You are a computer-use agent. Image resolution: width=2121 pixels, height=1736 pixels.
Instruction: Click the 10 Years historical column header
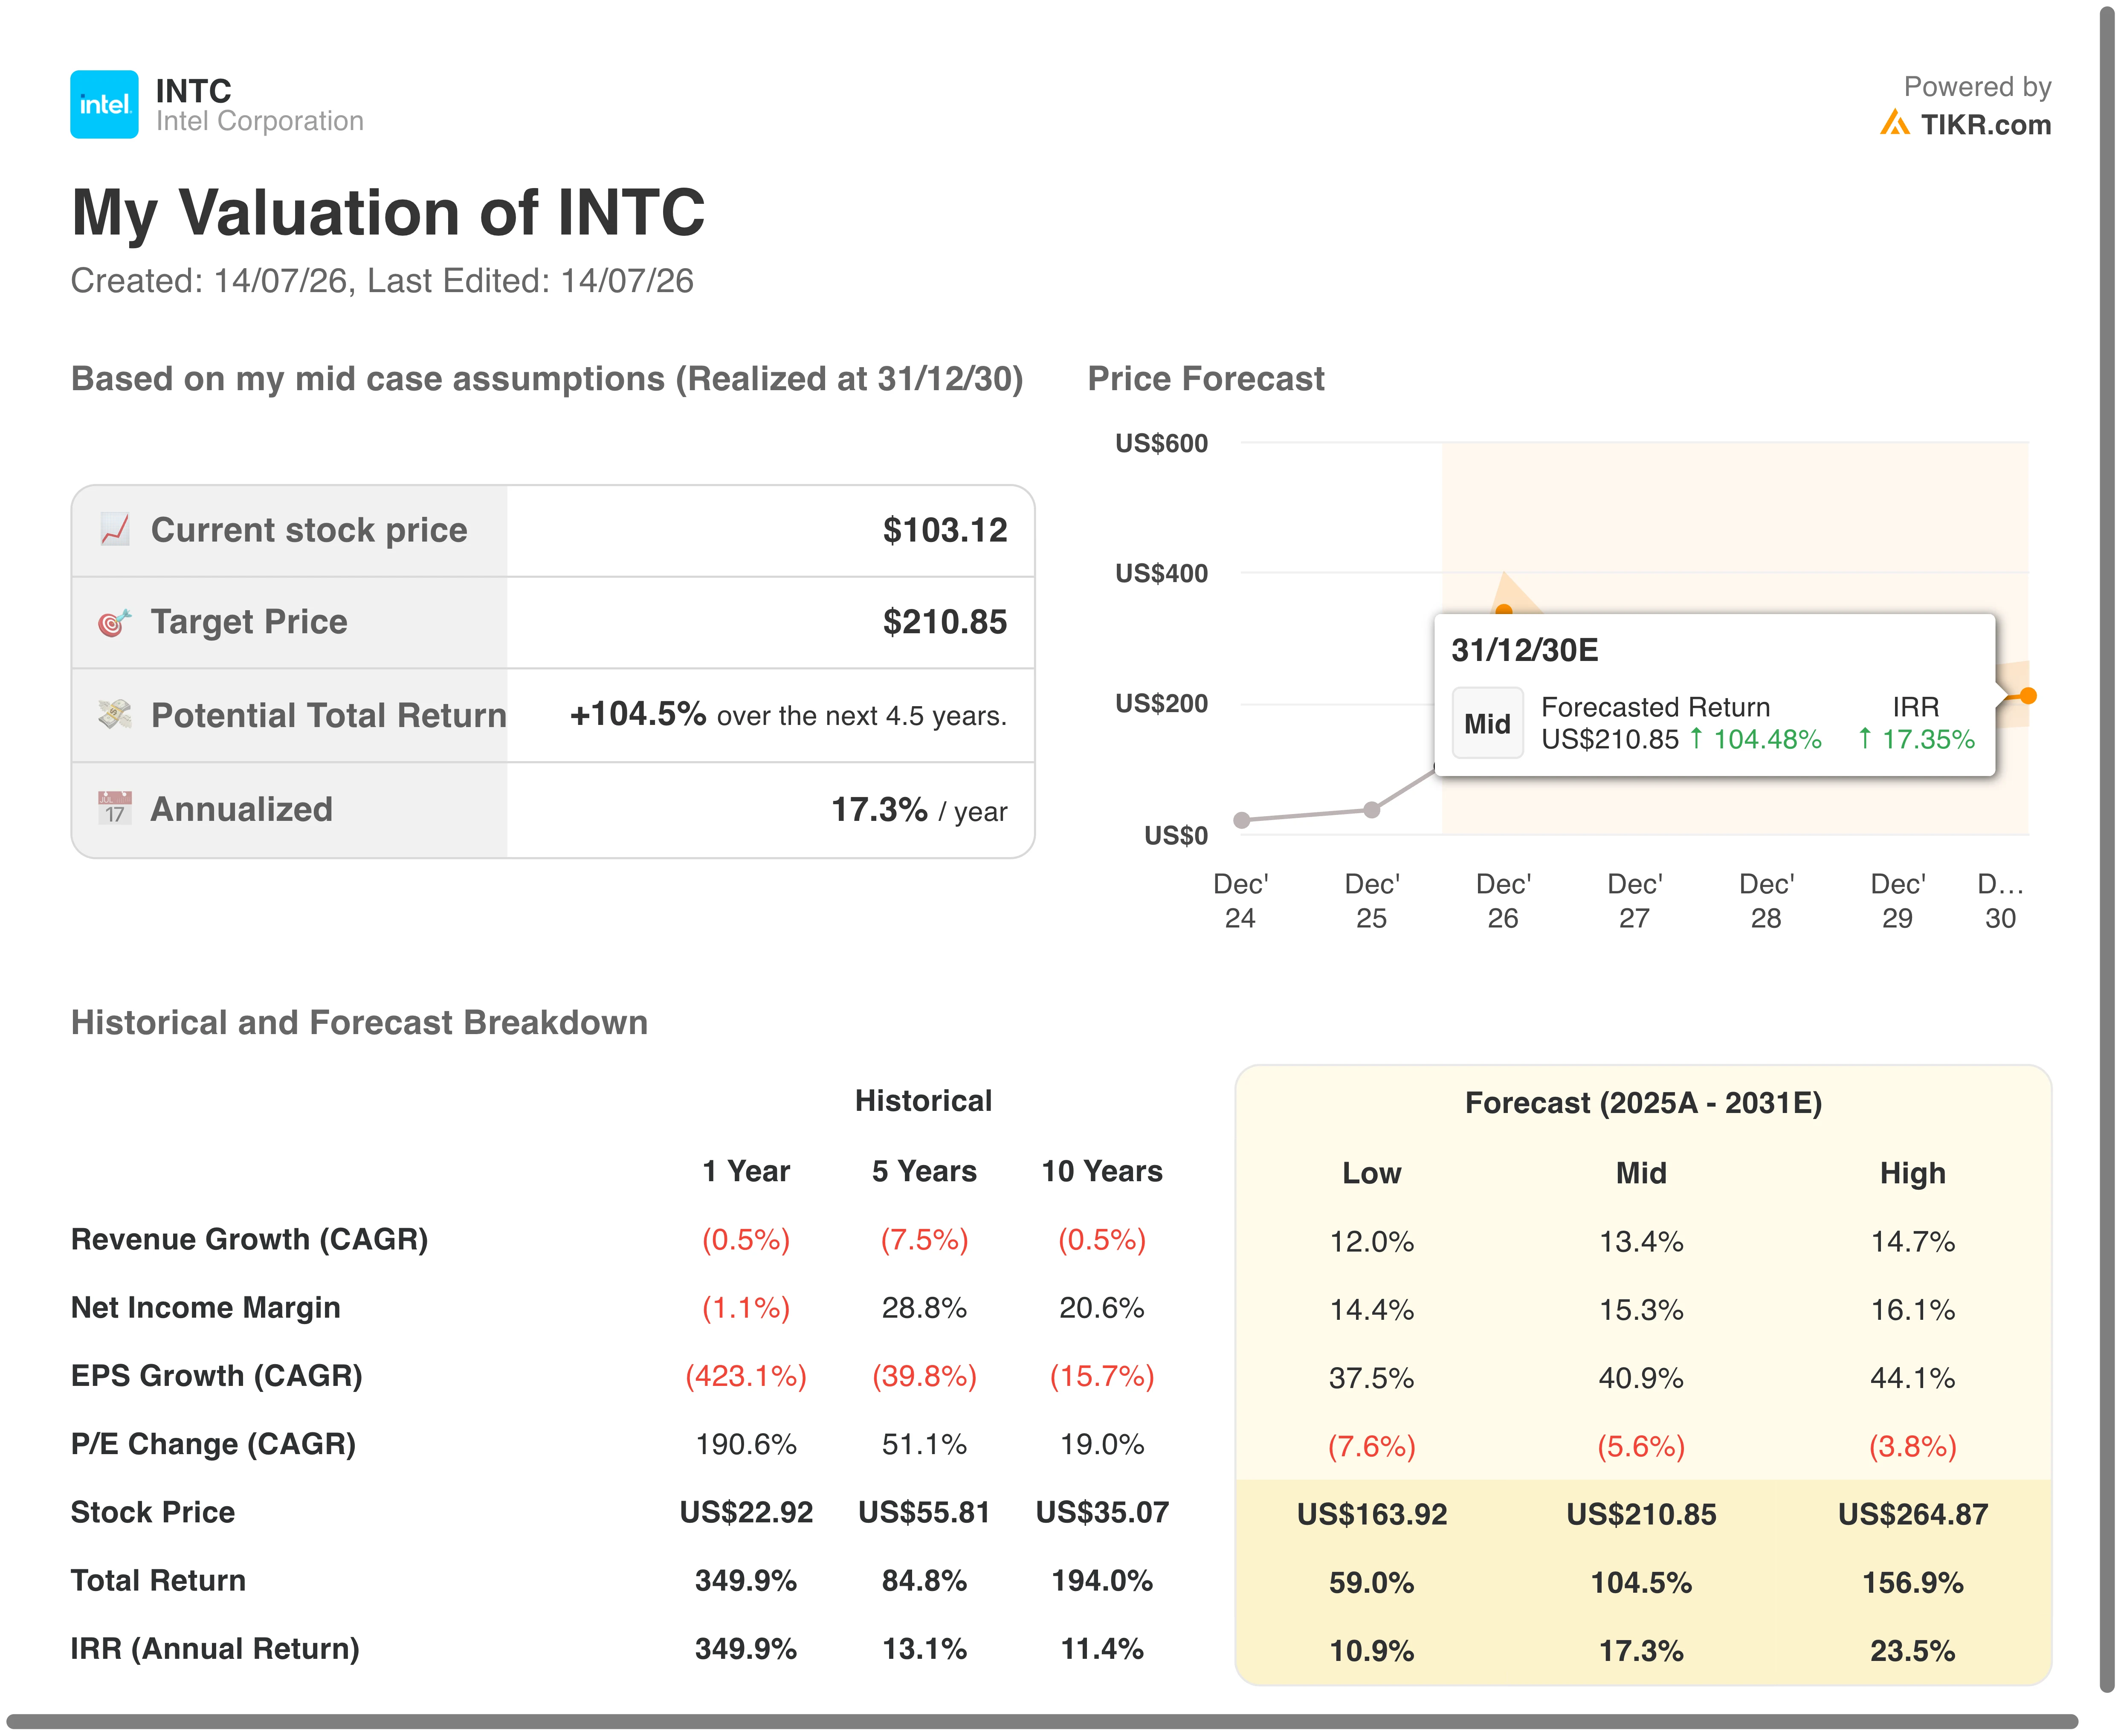tap(1102, 1171)
